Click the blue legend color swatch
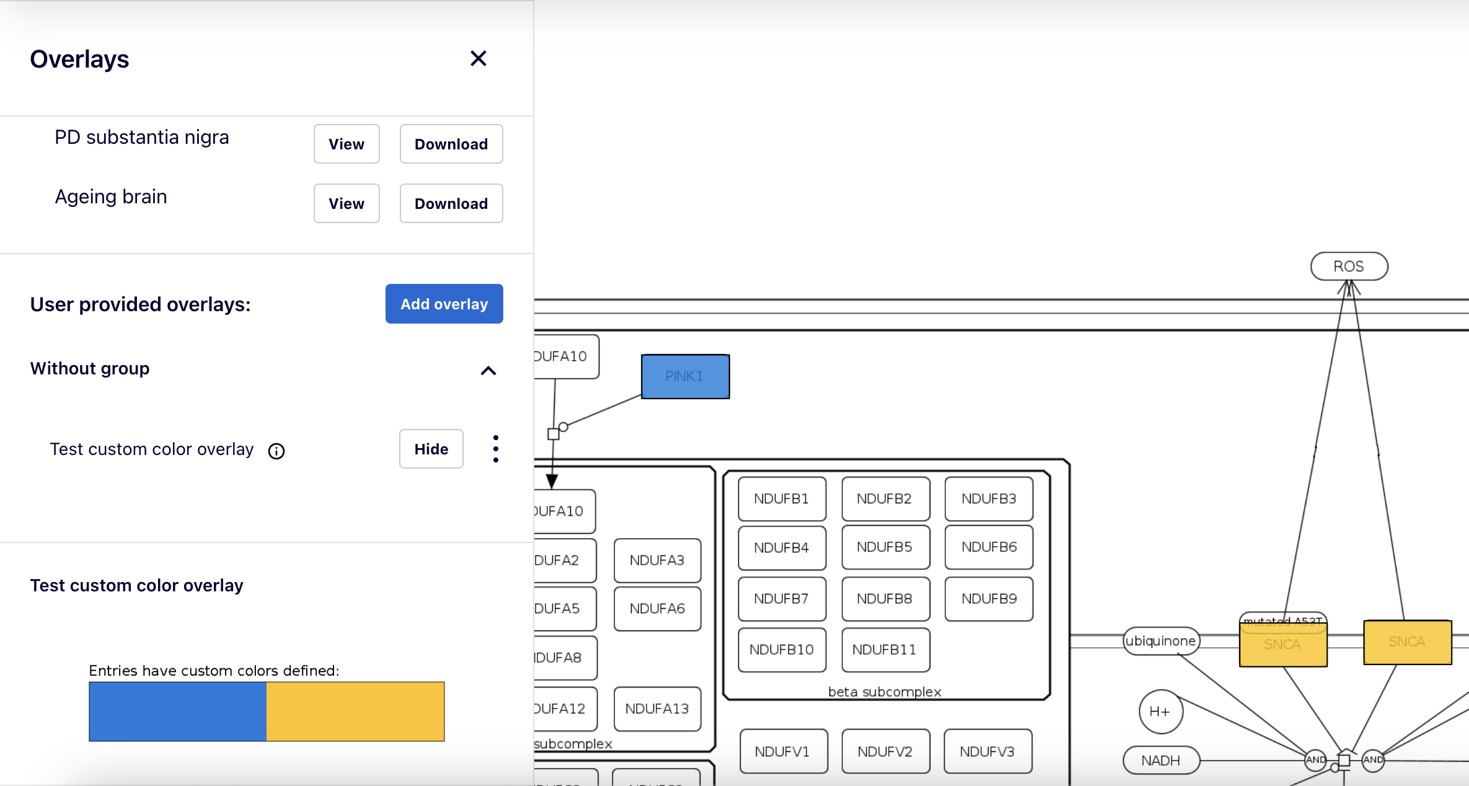The width and height of the screenshot is (1469, 786). [177, 712]
